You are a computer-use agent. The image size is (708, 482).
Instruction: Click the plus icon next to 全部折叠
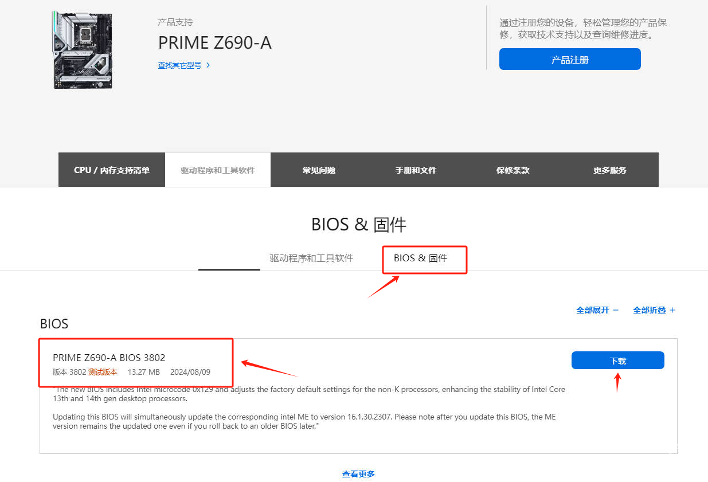(672, 310)
